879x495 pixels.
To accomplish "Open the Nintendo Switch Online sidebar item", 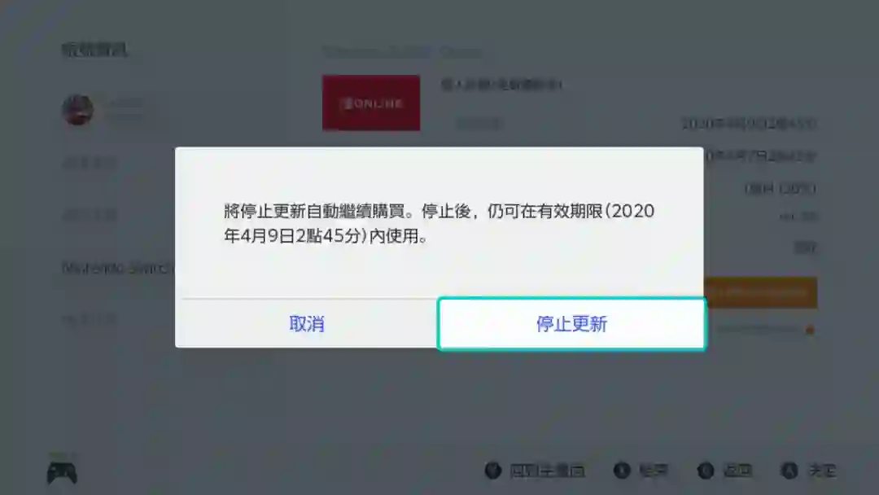I will 118,268.
